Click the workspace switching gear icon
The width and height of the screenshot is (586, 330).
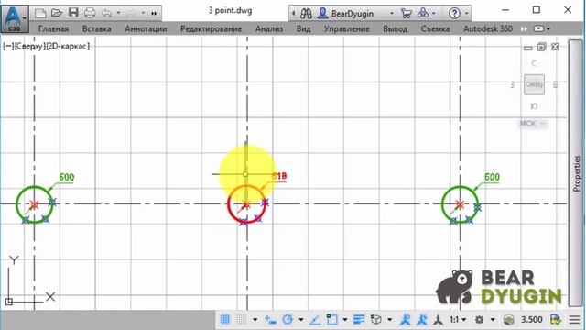pyautogui.click(x=479, y=320)
